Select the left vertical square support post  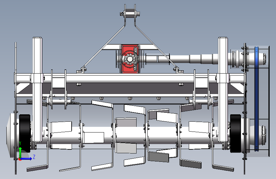point(37,89)
